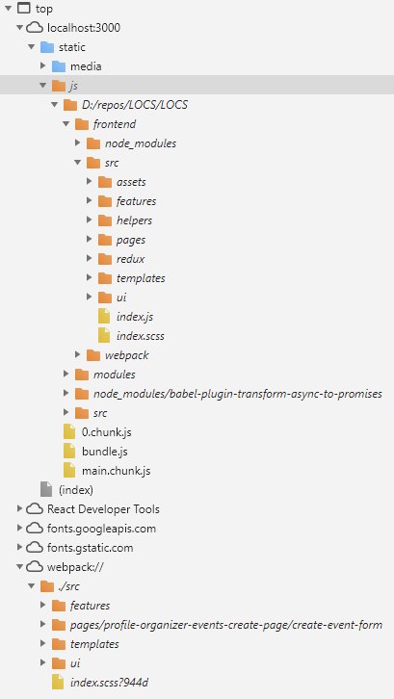Expand the redux folder arrow
Screen dimensions: 394x699
[x=90, y=259]
